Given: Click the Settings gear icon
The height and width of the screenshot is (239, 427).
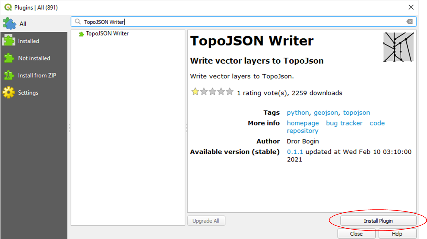Looking at the screenshot, I should click(x=9, y=92).
